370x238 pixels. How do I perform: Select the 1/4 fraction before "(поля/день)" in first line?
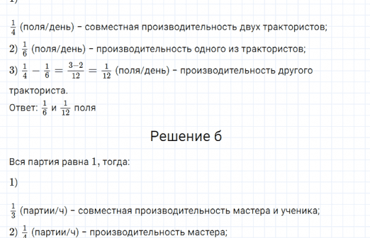13,27
